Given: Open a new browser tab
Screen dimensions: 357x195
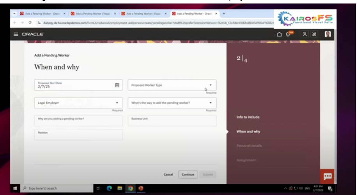Looking at the screenshot, I should (224, 14).
